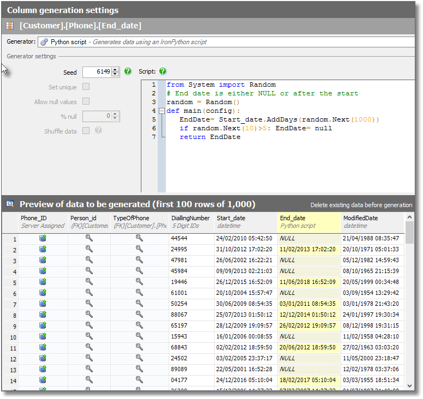Select the Person_id column header
The image size is (423, 399).
89,222
